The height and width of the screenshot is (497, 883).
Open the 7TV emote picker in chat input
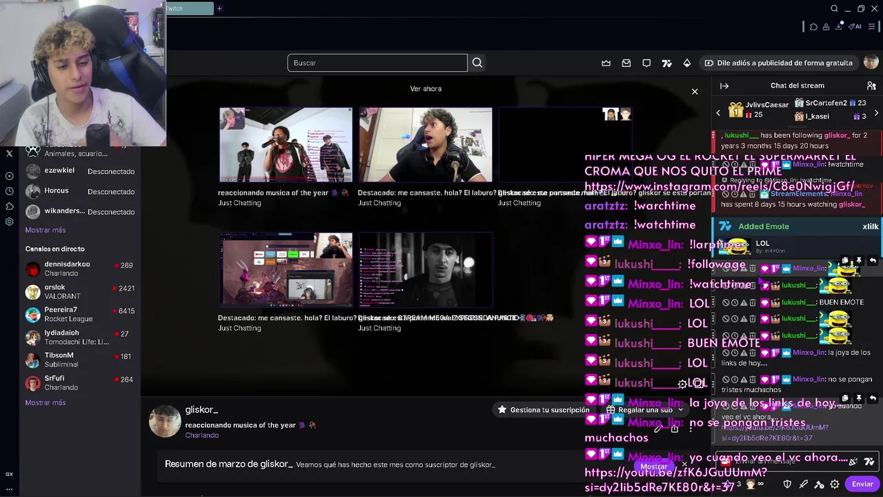click(x=869, y=461)
